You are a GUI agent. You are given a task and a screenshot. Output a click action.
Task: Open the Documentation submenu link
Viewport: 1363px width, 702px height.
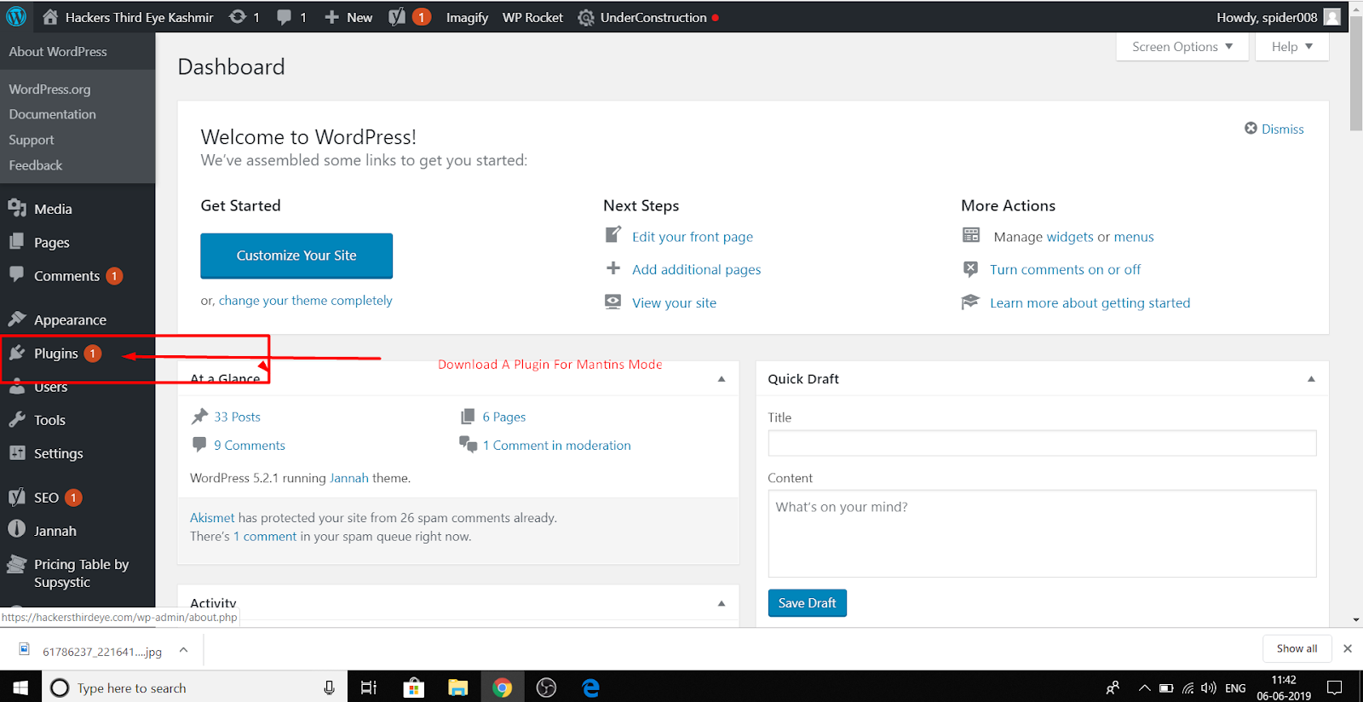pyautogui.click(x=52, y=114)
